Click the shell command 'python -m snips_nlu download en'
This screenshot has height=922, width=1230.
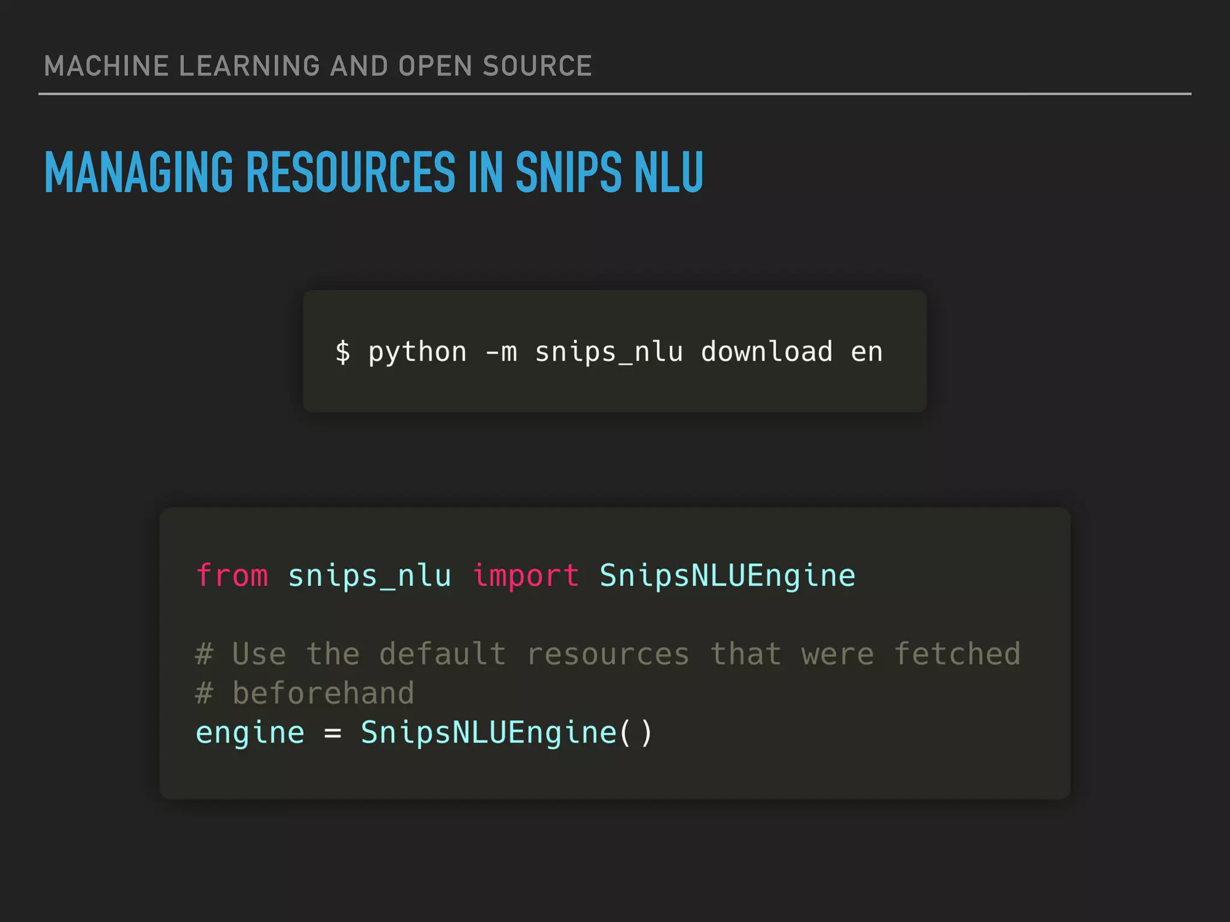(x=625, y=352)
